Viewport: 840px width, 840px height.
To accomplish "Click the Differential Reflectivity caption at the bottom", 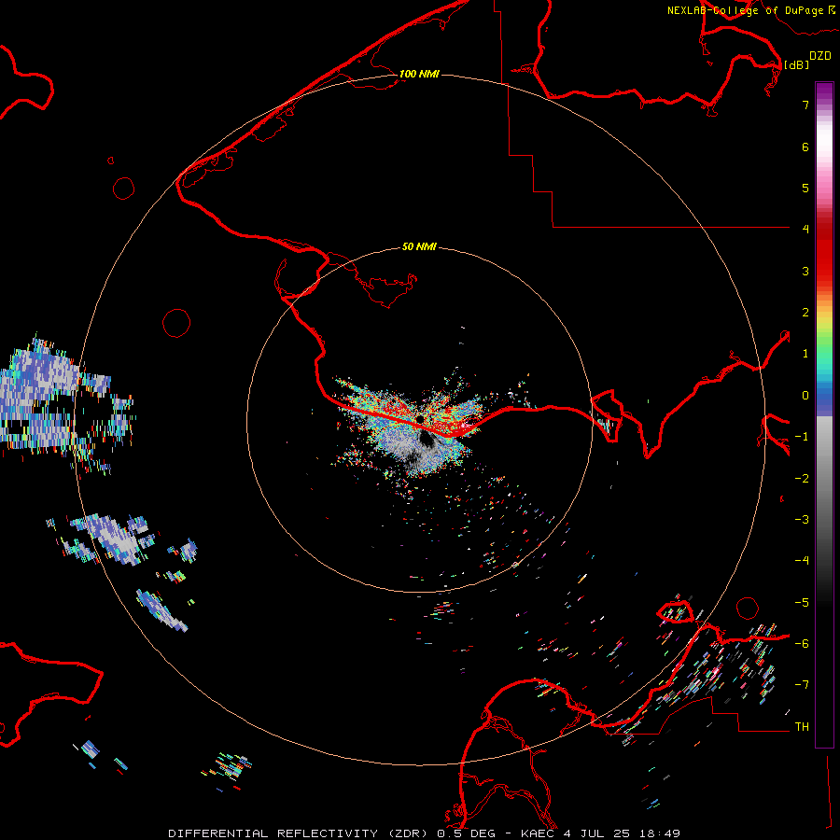I will [425, 833].
